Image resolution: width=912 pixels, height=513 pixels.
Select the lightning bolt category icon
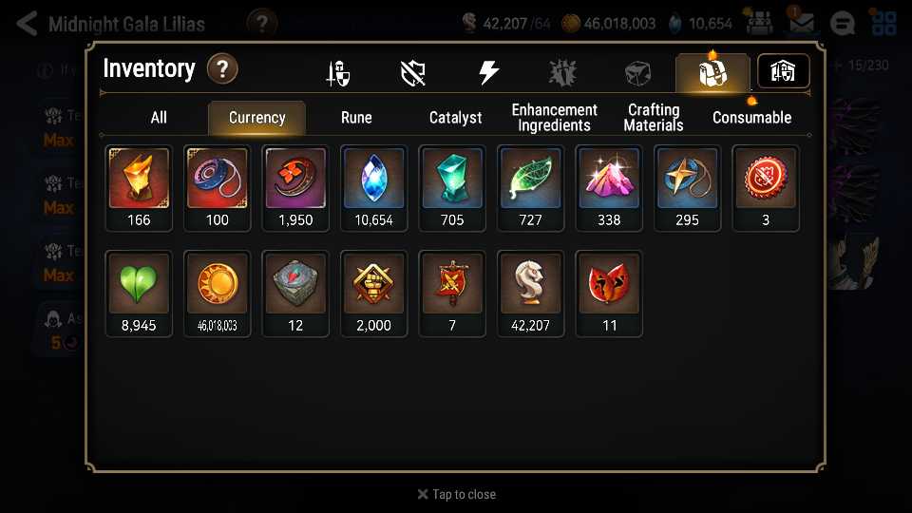tap(488, 73)
